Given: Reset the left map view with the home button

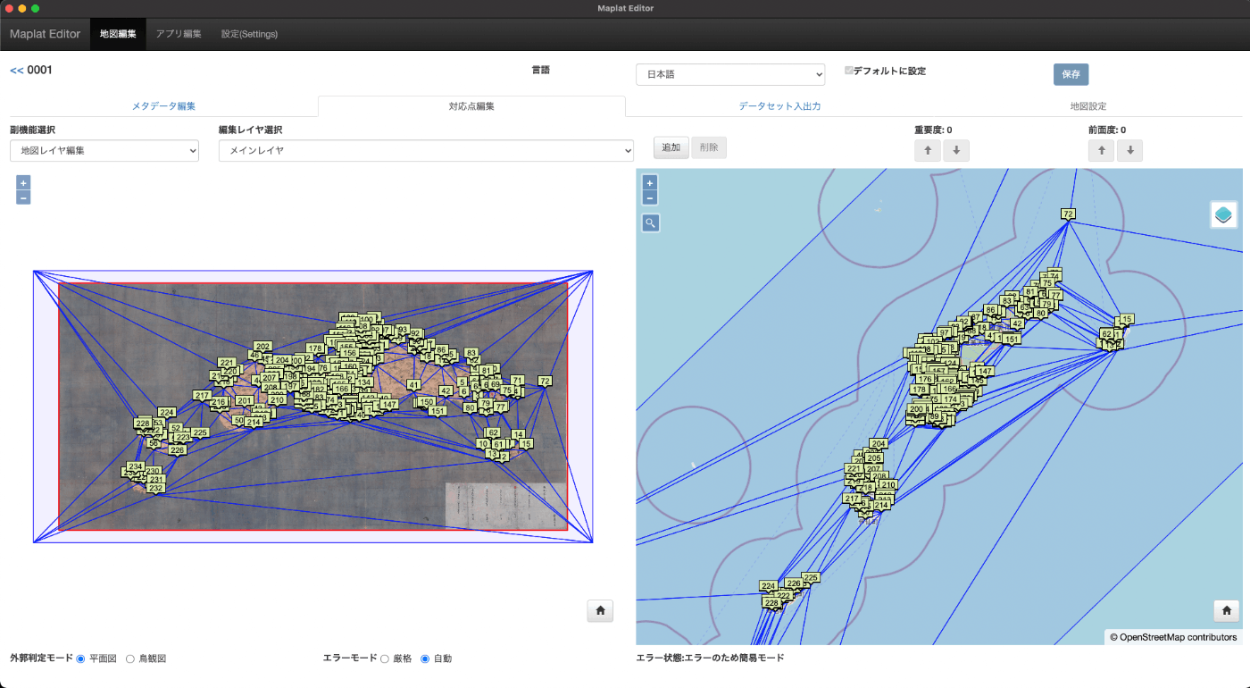Looking at the screenshot, I should (x=600, y=610).
